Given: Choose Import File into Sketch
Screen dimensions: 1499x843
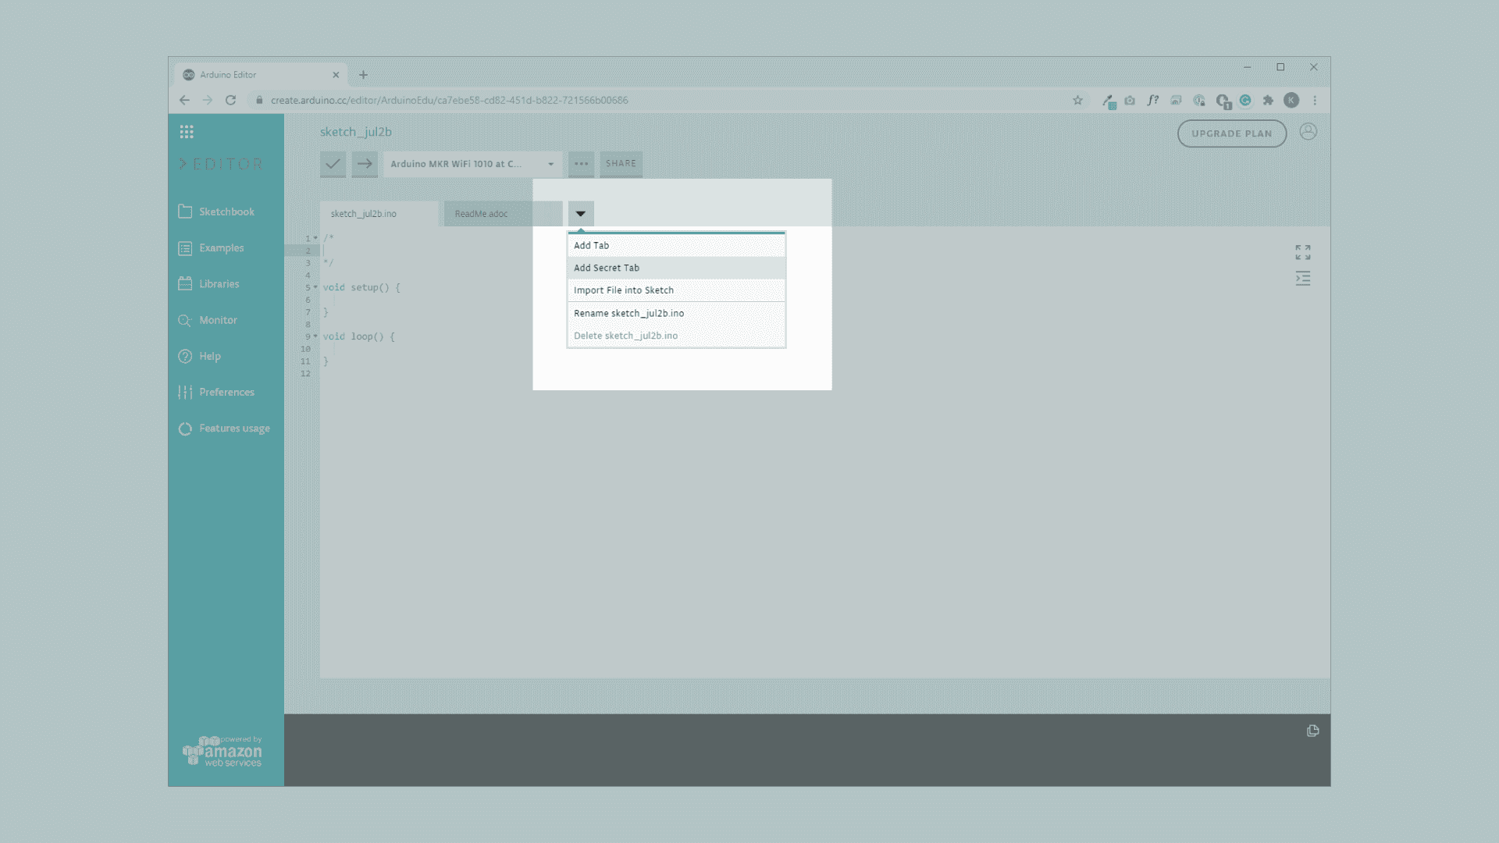Looking at the screenshot, I should [623, 290].
